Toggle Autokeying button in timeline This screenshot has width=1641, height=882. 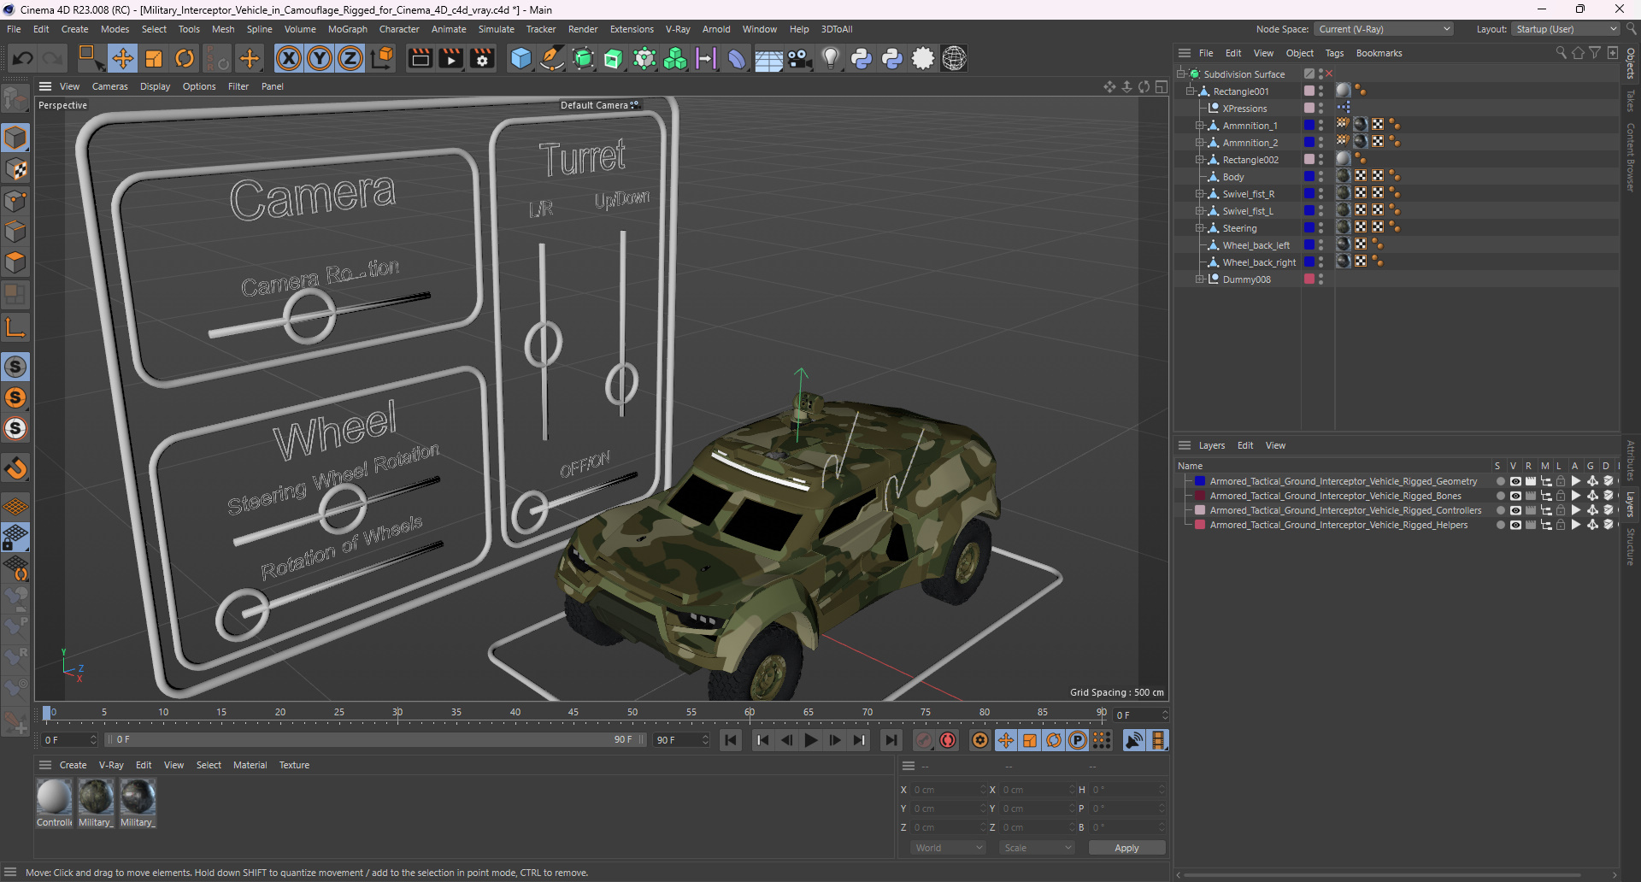[x=948, y=740]
